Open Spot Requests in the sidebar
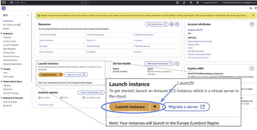 coord(9,49)
